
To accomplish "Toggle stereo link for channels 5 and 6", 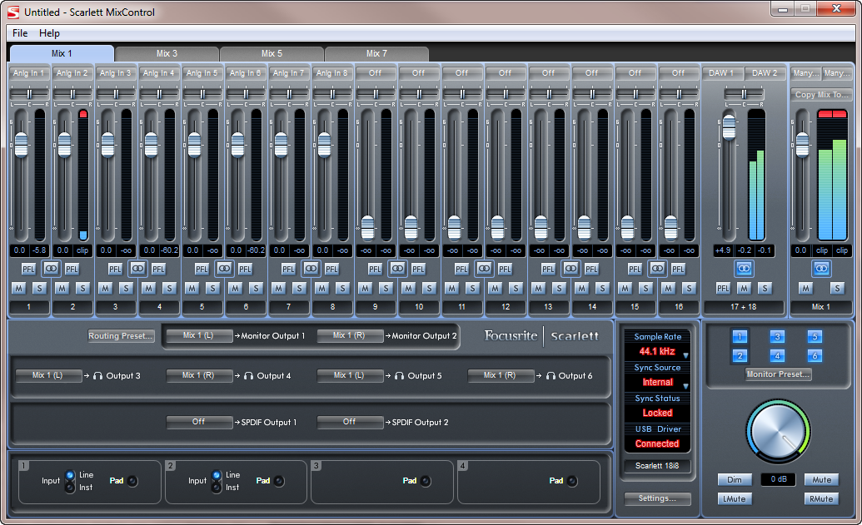I will pos(224,269).
